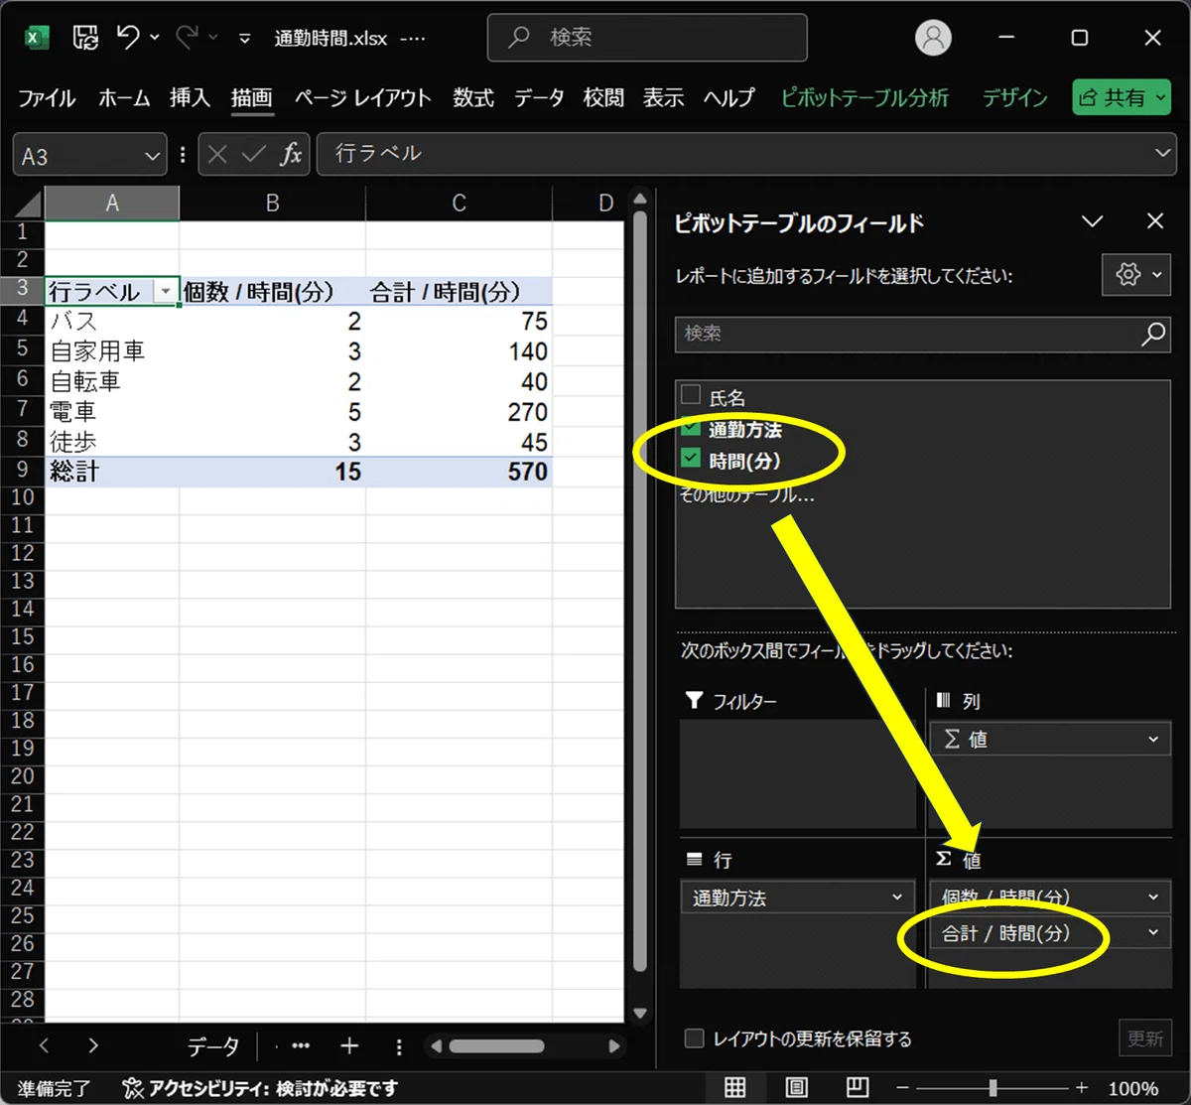Click into the 検索 search box in title bar
1191x1105 pixels.
pyautogui.click(x=647, y=38)
